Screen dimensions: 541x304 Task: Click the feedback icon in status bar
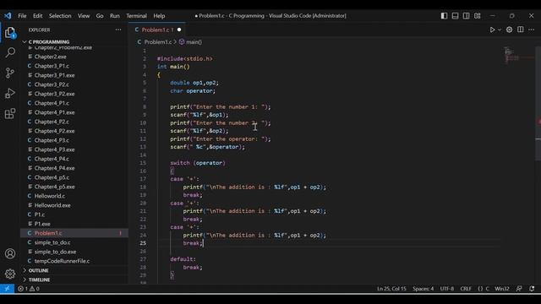(519, 289)
